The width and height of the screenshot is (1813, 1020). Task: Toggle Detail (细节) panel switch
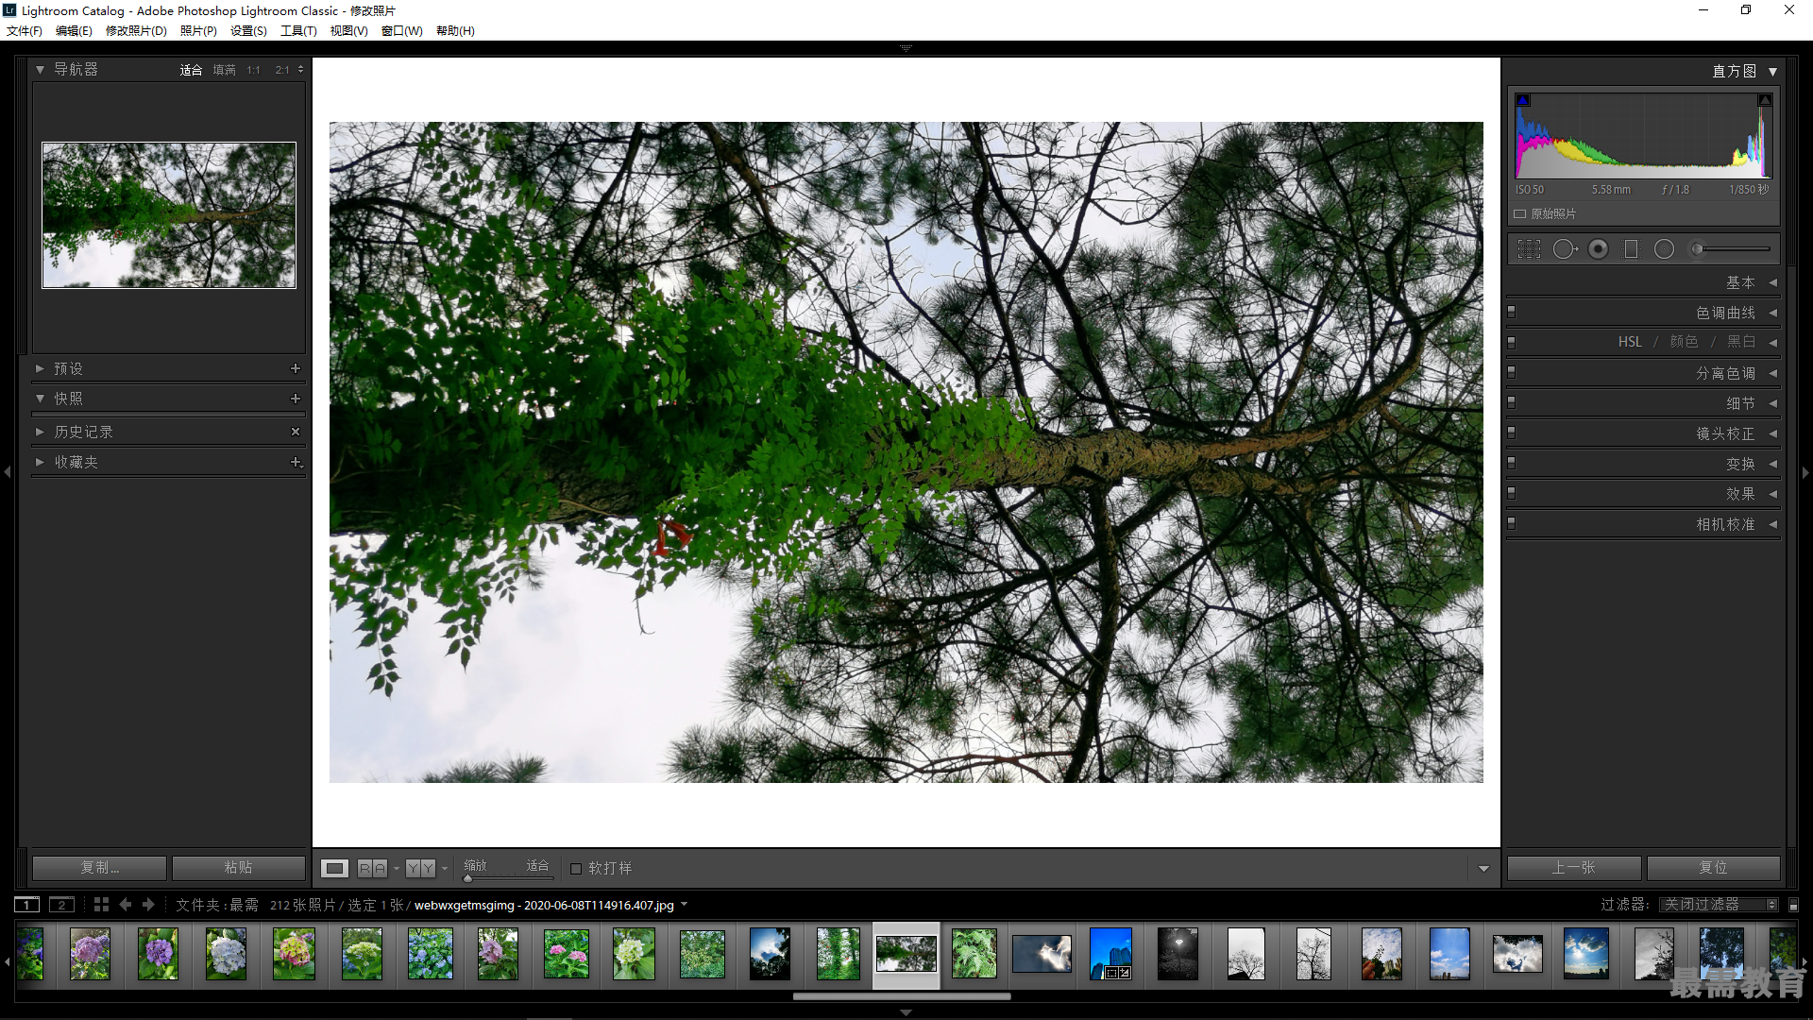1512,402
